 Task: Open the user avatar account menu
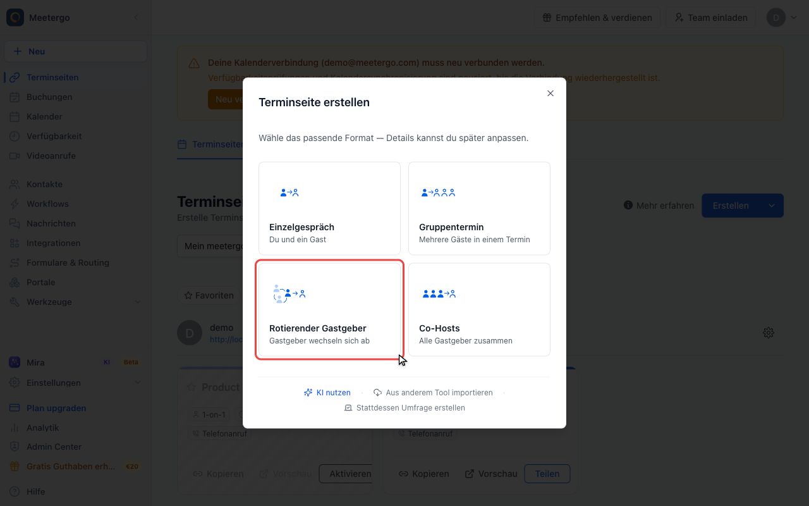click(x=782, y=18)
